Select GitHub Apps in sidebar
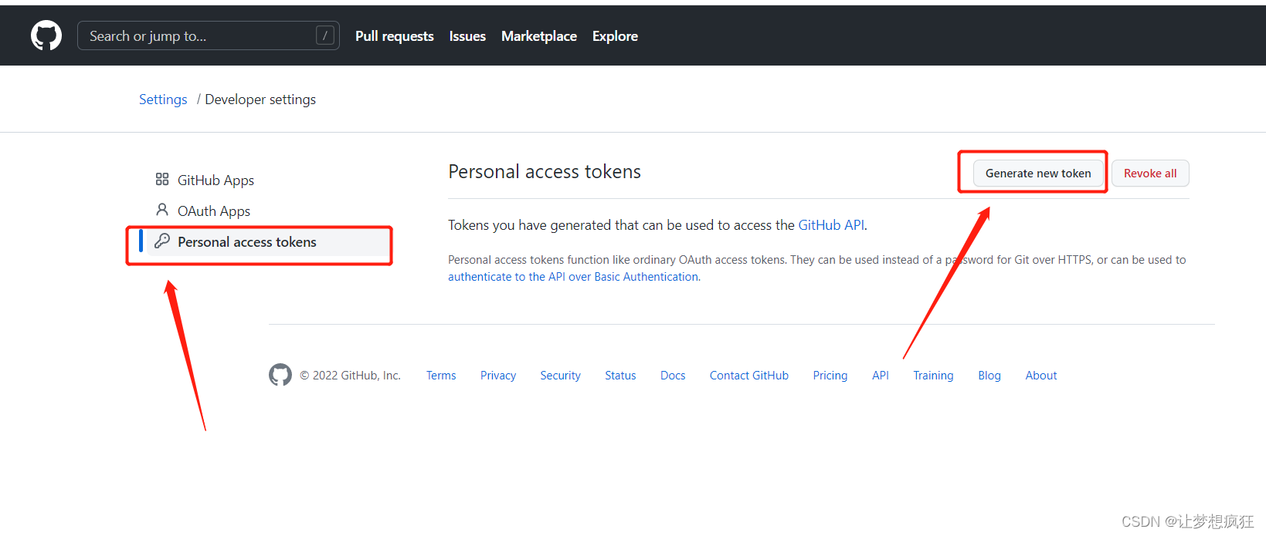This screenshot has height=536, width=1266. click(x=216, y=180)
